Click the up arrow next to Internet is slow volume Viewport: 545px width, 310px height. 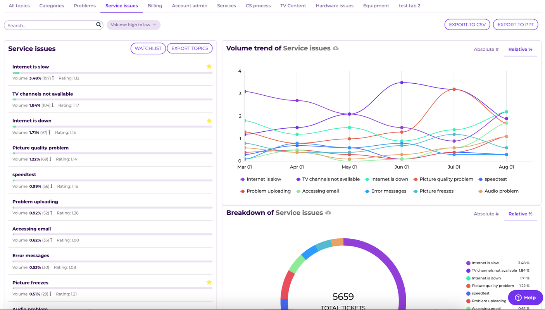click(x=54, y=78)
